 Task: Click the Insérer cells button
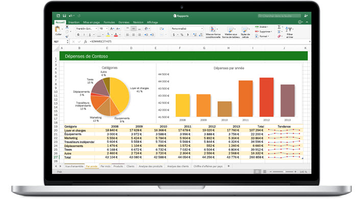click(x=261, y=27)
